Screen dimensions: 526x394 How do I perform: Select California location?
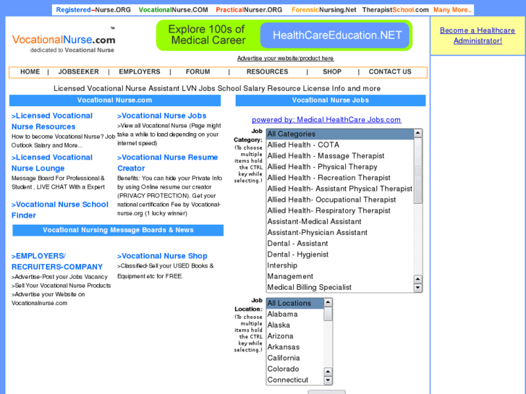295,358
